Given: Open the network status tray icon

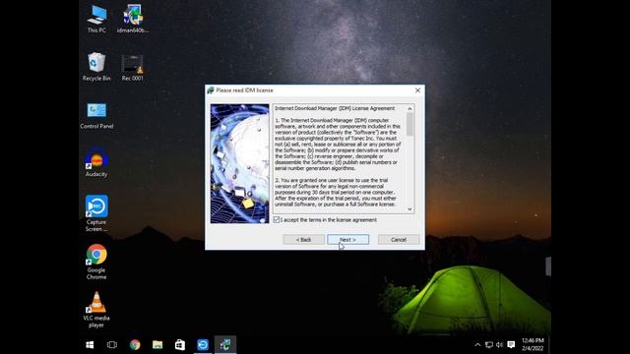Looking at the screenshot, I should click(489, 345).
